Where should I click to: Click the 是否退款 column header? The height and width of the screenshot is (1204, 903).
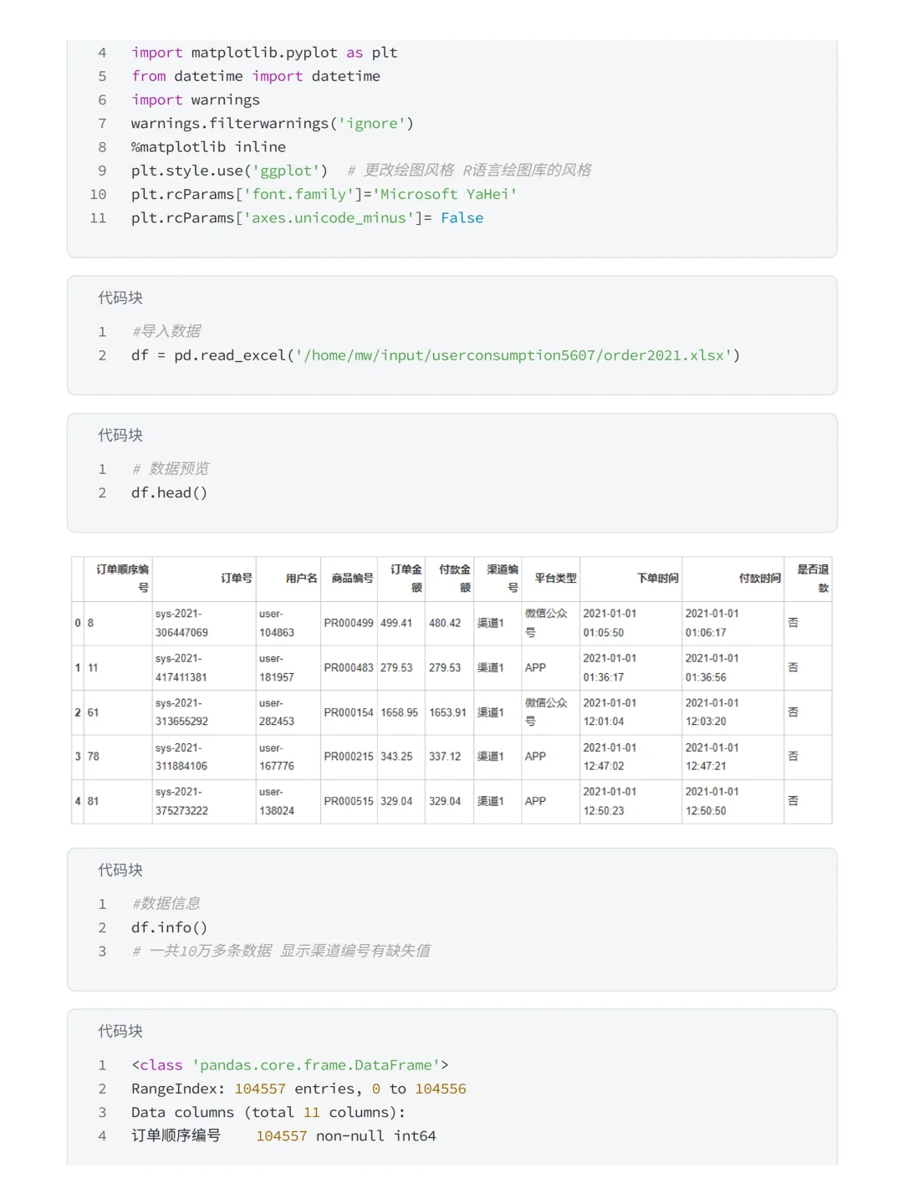tap(812, 579)
